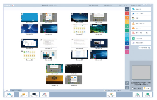This screenshot has height=100, width=157.
Task: Select the red group A swatch
Action: click(x=127, y=13)
